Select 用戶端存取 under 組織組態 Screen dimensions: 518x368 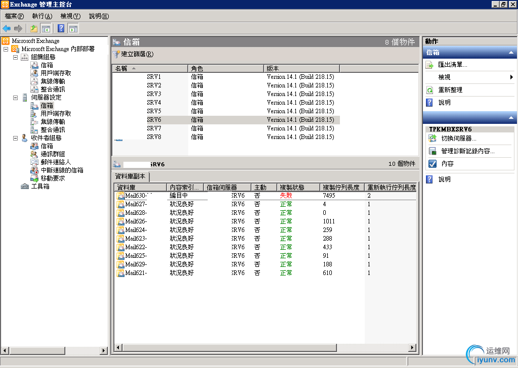point(56,73)
